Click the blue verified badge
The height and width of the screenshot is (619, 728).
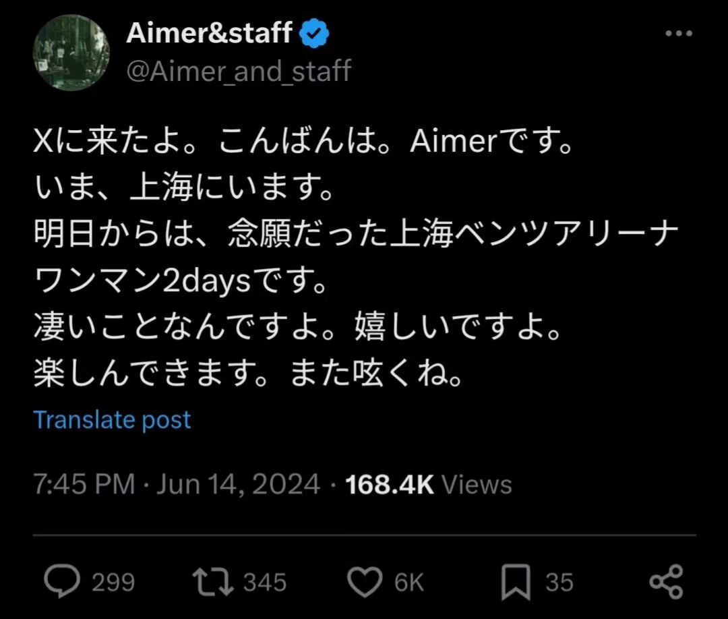(x=313, y=34)
